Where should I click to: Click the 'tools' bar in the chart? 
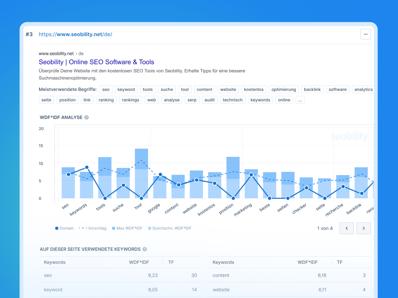105,178
